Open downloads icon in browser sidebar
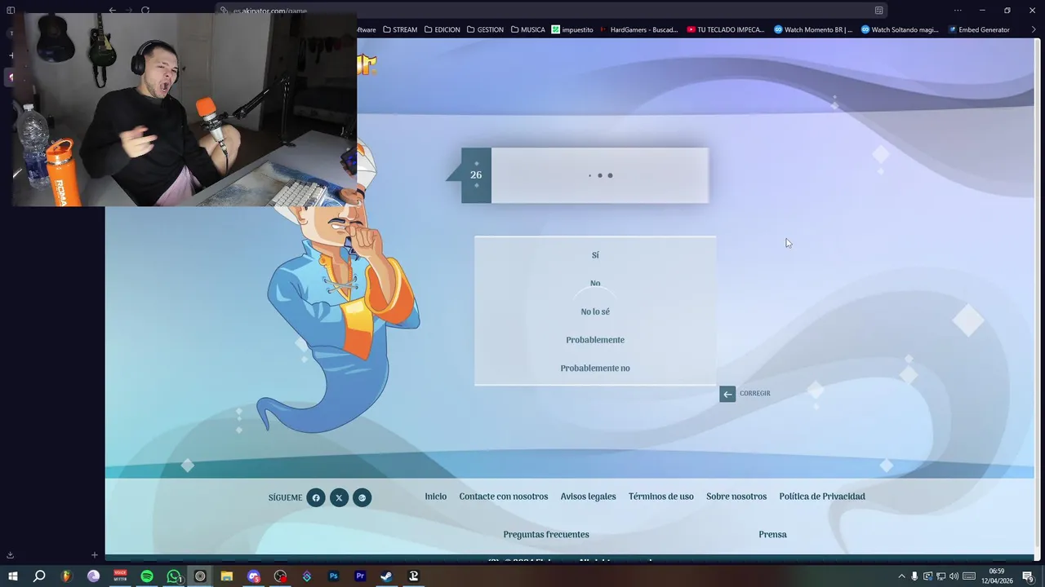Screen dimensions: 1045x587 click(10, 555)
